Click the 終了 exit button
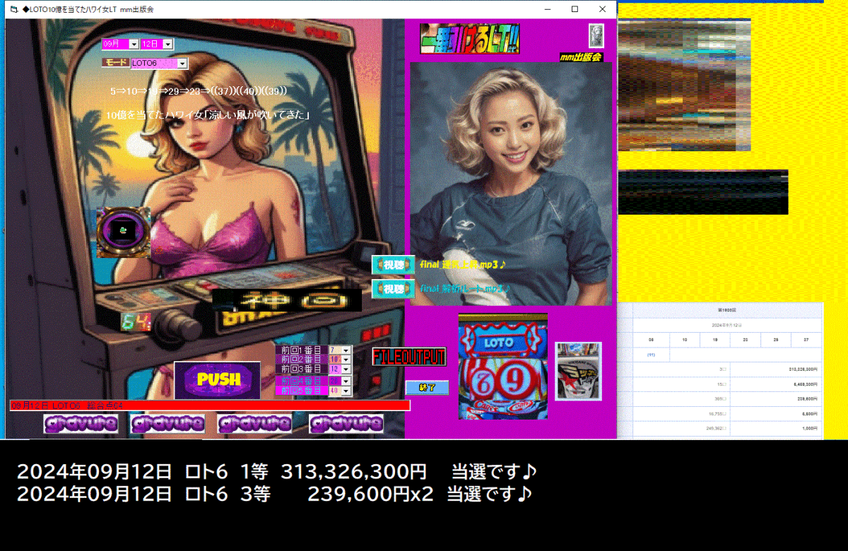The height and width of the screenshot is (551, 848). click(x=427, y=388)
